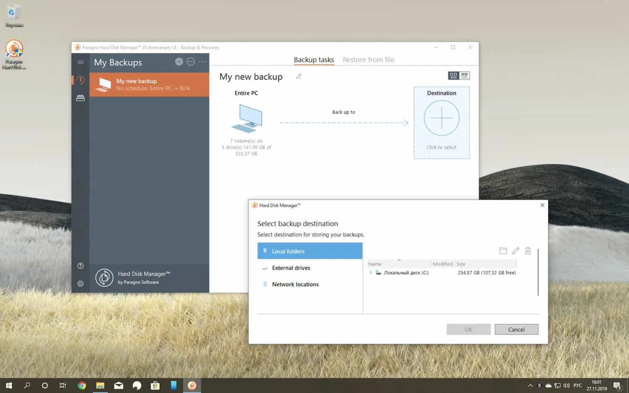Sort by the Size column header
The height and width of the screenshot is (393, 629).
pos(486,264)
